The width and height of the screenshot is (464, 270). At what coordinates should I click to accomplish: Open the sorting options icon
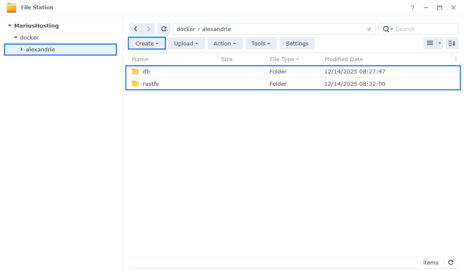[x=452, y=43]
